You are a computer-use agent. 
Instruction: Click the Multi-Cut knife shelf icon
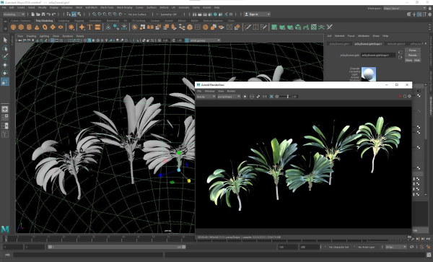(248, 27)
